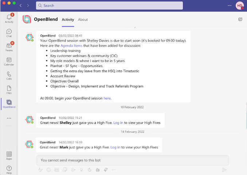Click 'Account Review' agenda item

[63, 76]
